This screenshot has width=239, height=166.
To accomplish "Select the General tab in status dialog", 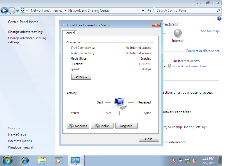I will tap(70, 33).
